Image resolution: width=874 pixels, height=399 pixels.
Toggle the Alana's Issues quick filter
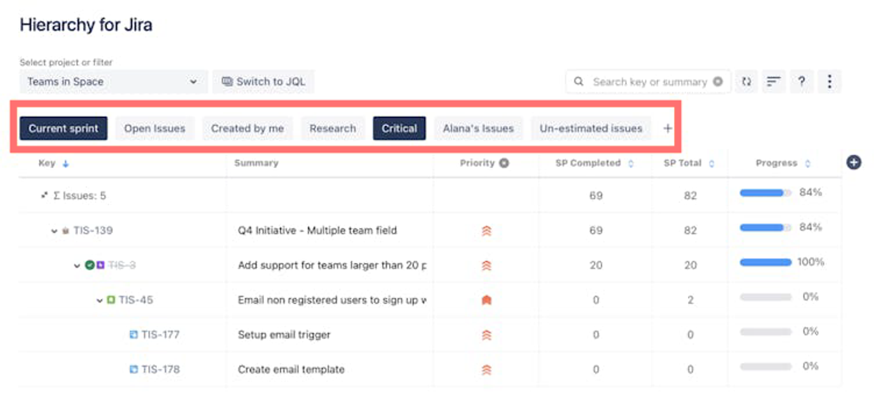click(x=478, y=129)
